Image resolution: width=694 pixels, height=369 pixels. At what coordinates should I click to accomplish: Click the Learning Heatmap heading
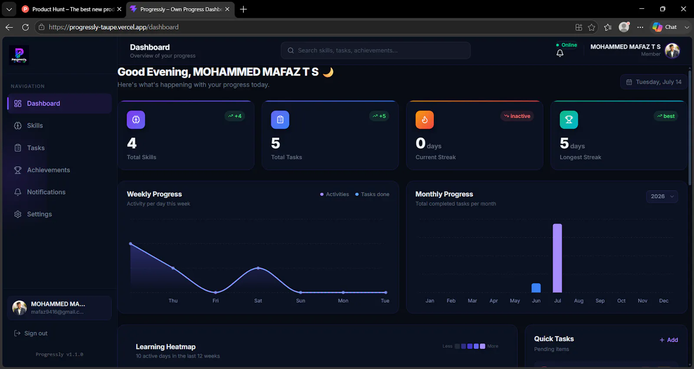pyautogui.click(x=166, y=346)
